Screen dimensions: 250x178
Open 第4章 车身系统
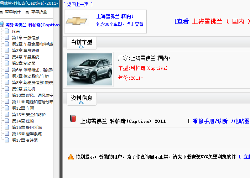26,57
